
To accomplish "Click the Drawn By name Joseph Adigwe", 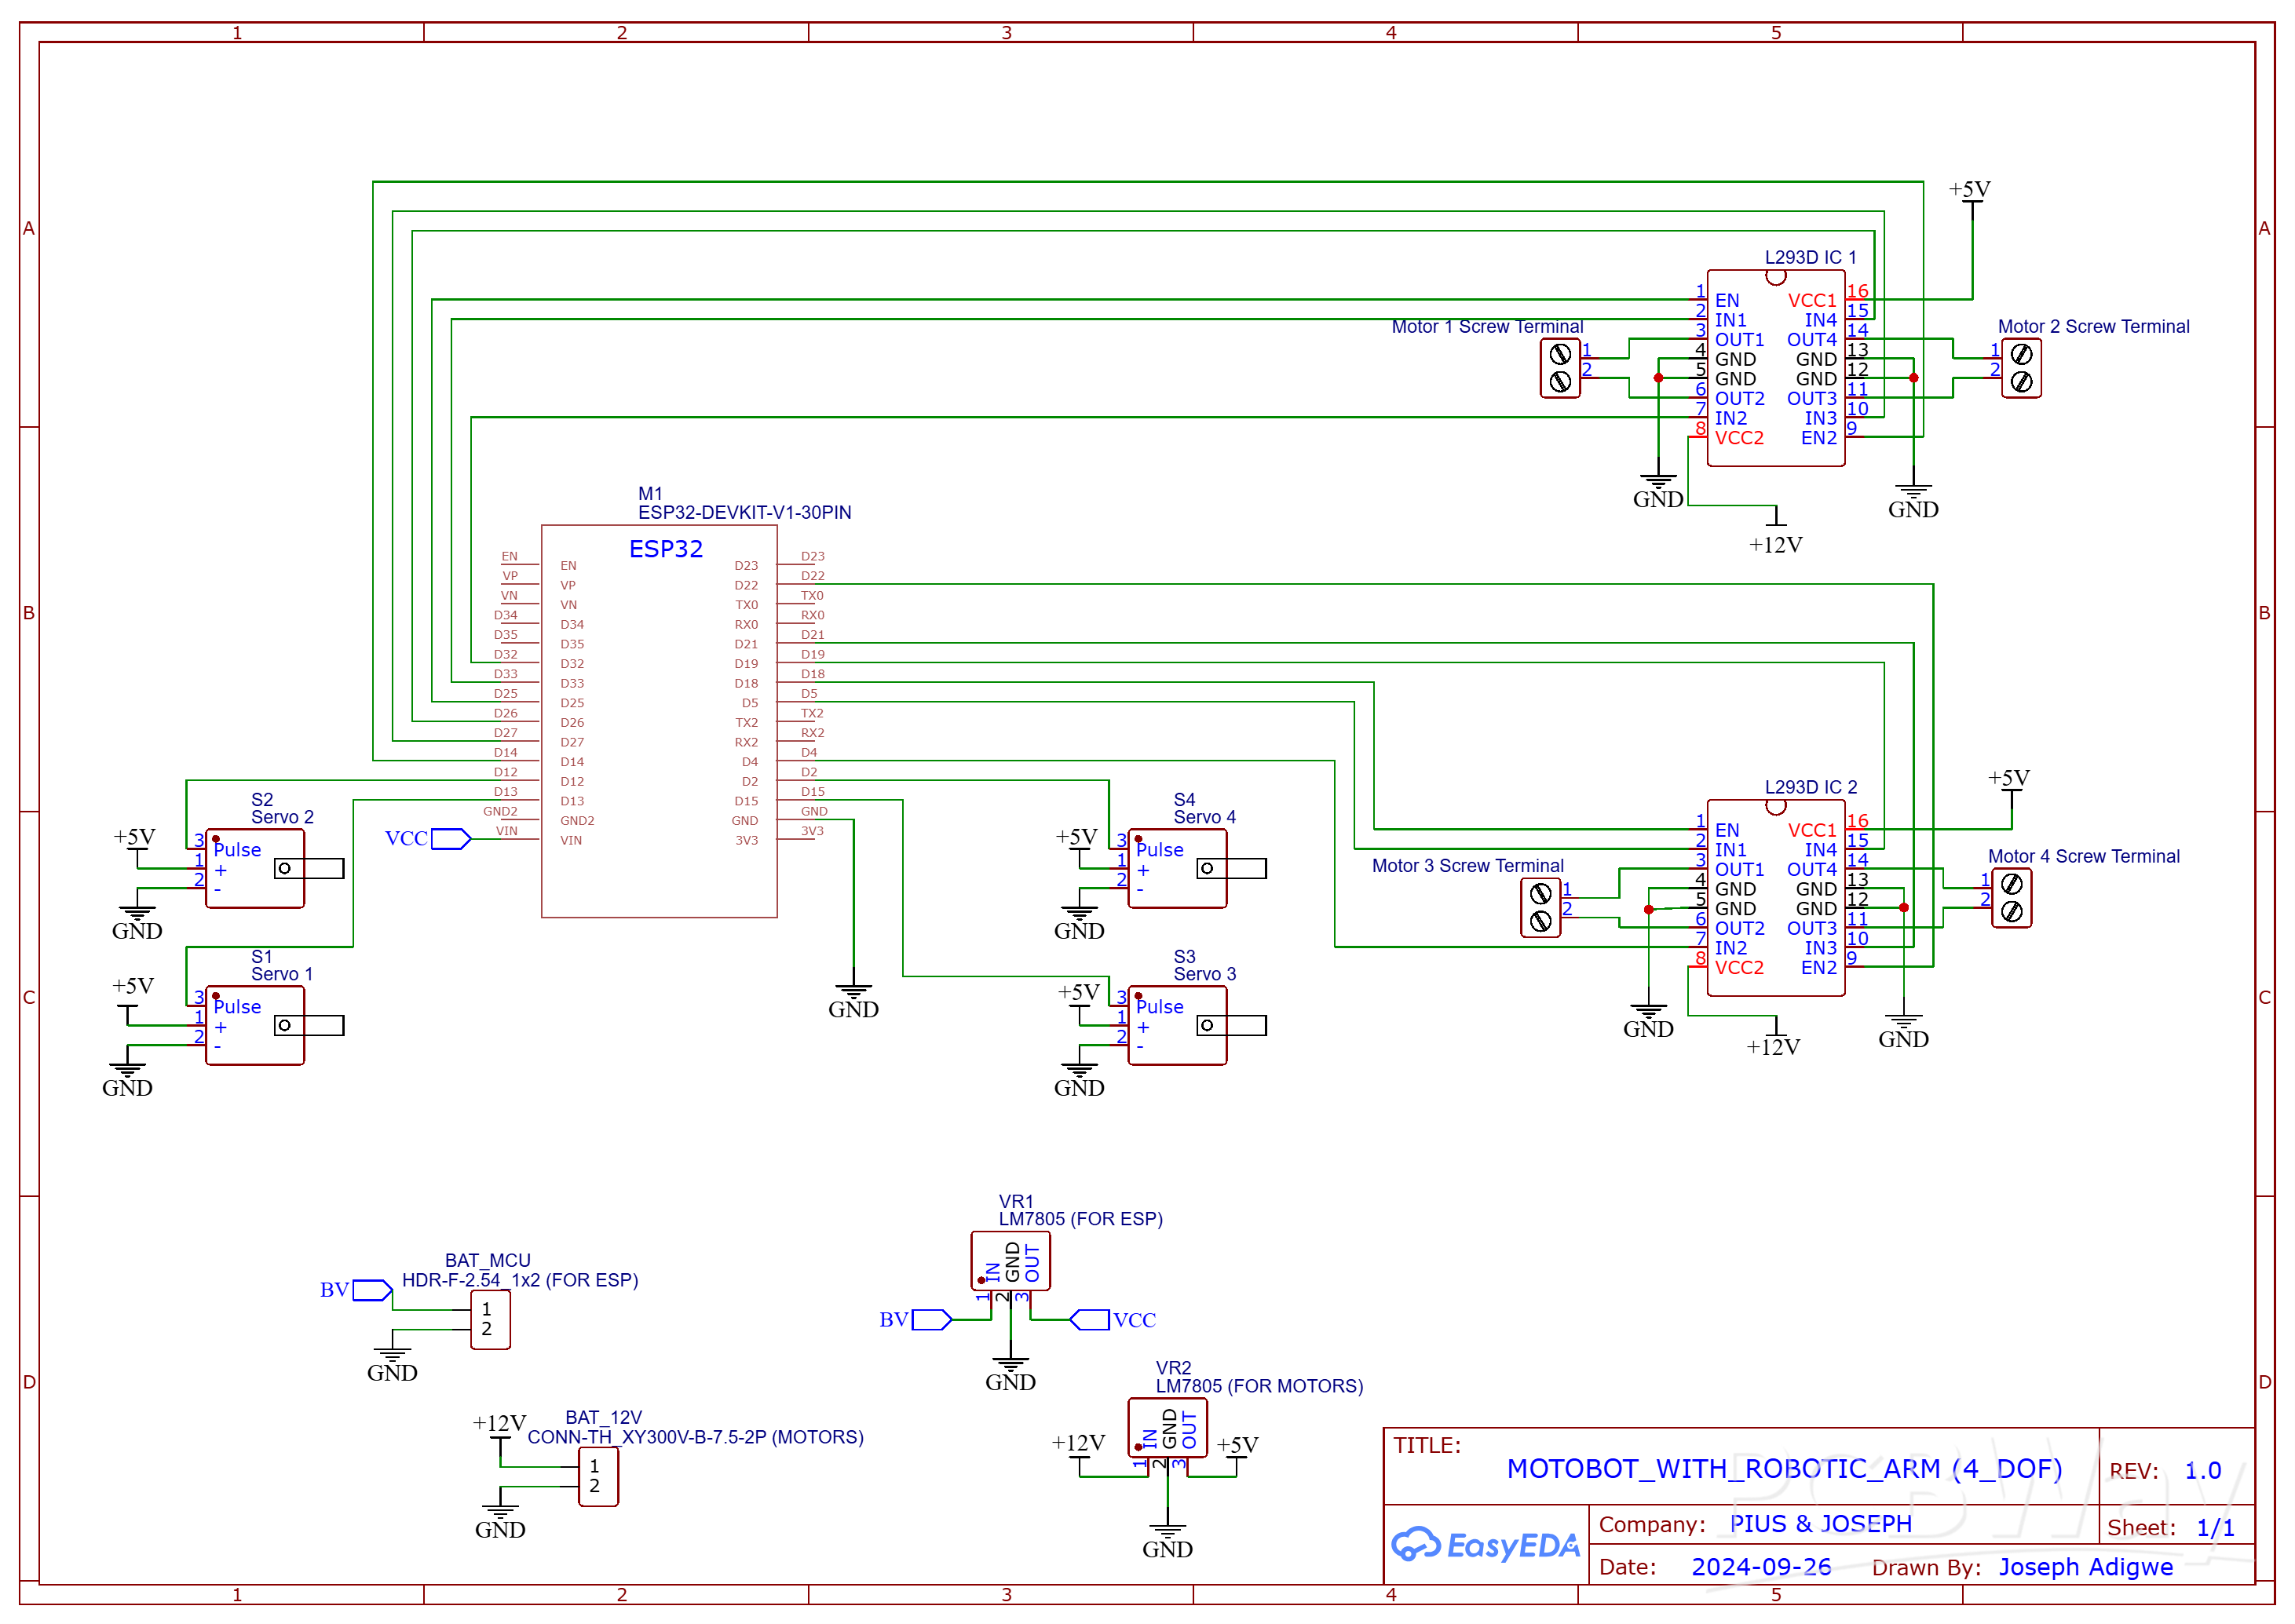I will tap(2085, 1567).
